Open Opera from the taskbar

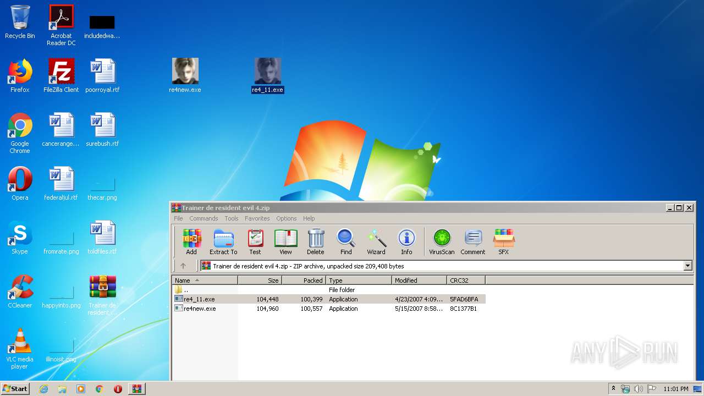[118, 389]
